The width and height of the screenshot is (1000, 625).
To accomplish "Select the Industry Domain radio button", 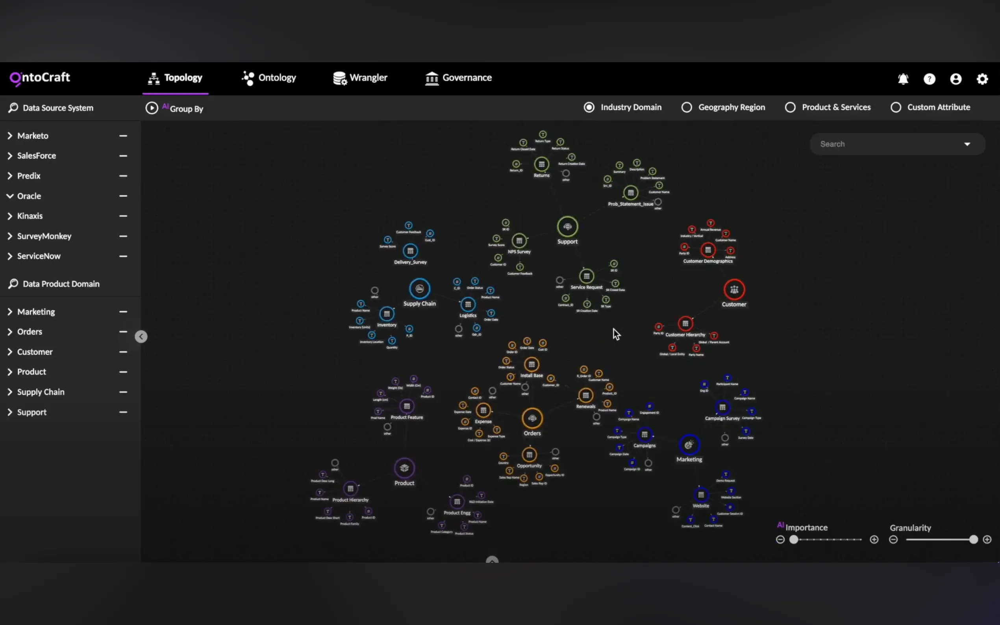I will [x=589, y=107].
